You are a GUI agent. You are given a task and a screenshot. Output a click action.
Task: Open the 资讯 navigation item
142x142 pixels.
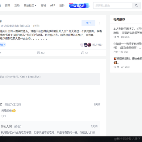tap(7, 6)
